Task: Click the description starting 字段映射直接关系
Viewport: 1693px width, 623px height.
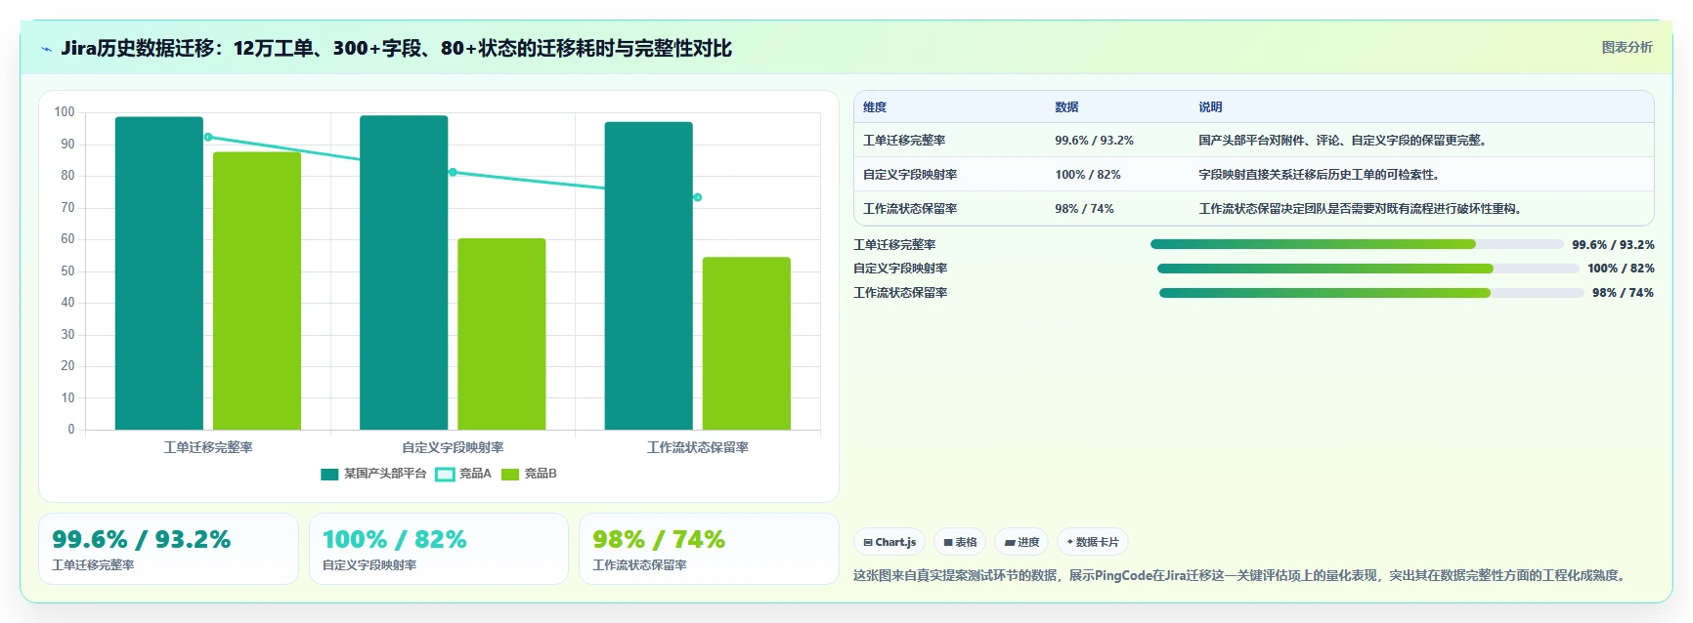Action: coord(1320,175)
